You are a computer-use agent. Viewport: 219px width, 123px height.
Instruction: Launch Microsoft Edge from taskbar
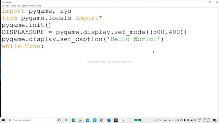[x=73, y=120]
